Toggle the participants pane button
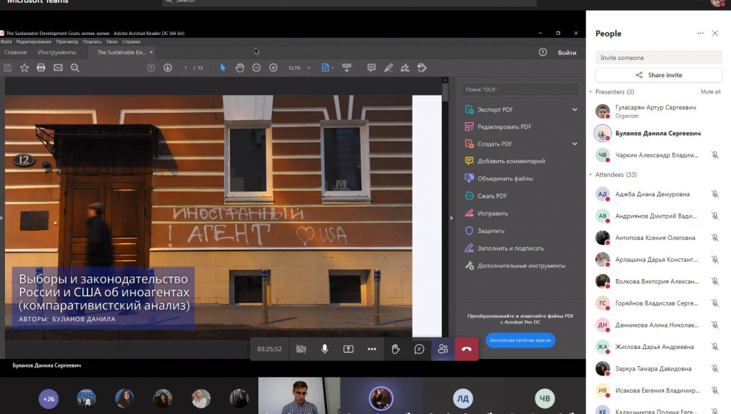Viewport: 731px width, 414px height. point(443,349)
